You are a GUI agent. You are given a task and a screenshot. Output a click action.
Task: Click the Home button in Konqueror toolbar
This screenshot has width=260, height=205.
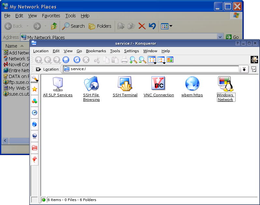point(66,60)
